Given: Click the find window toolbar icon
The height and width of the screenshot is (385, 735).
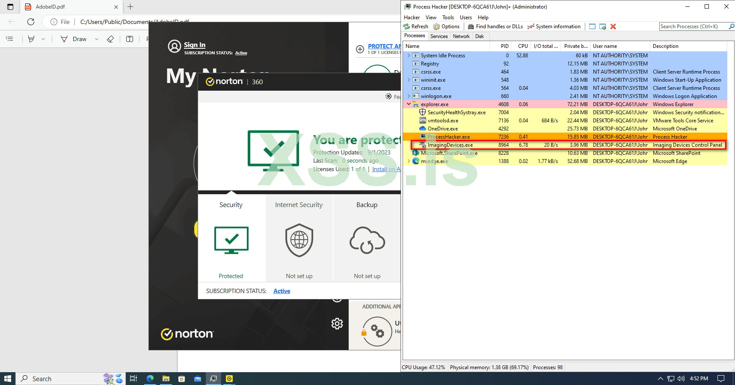Looking at the screenshot, I should pos(592,27).
